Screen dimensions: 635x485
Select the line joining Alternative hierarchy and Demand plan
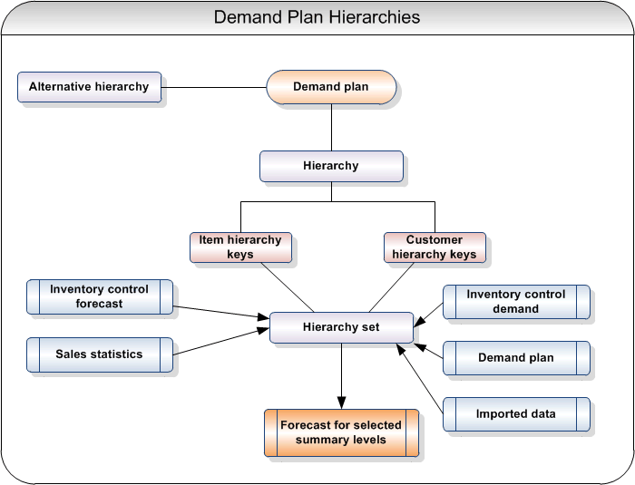point(214,88)
